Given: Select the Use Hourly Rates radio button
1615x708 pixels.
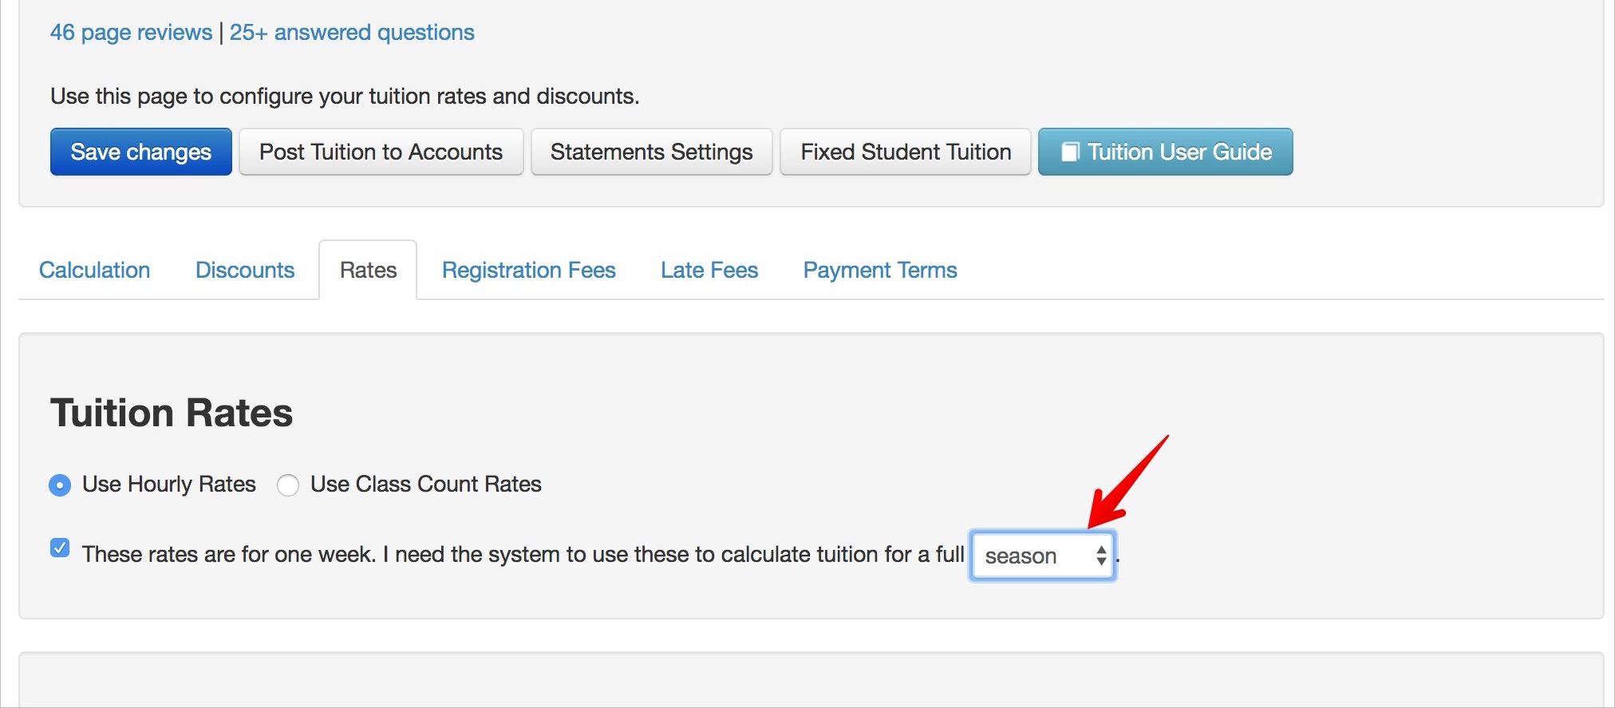Looking at the screenshot, I should 60,485.
